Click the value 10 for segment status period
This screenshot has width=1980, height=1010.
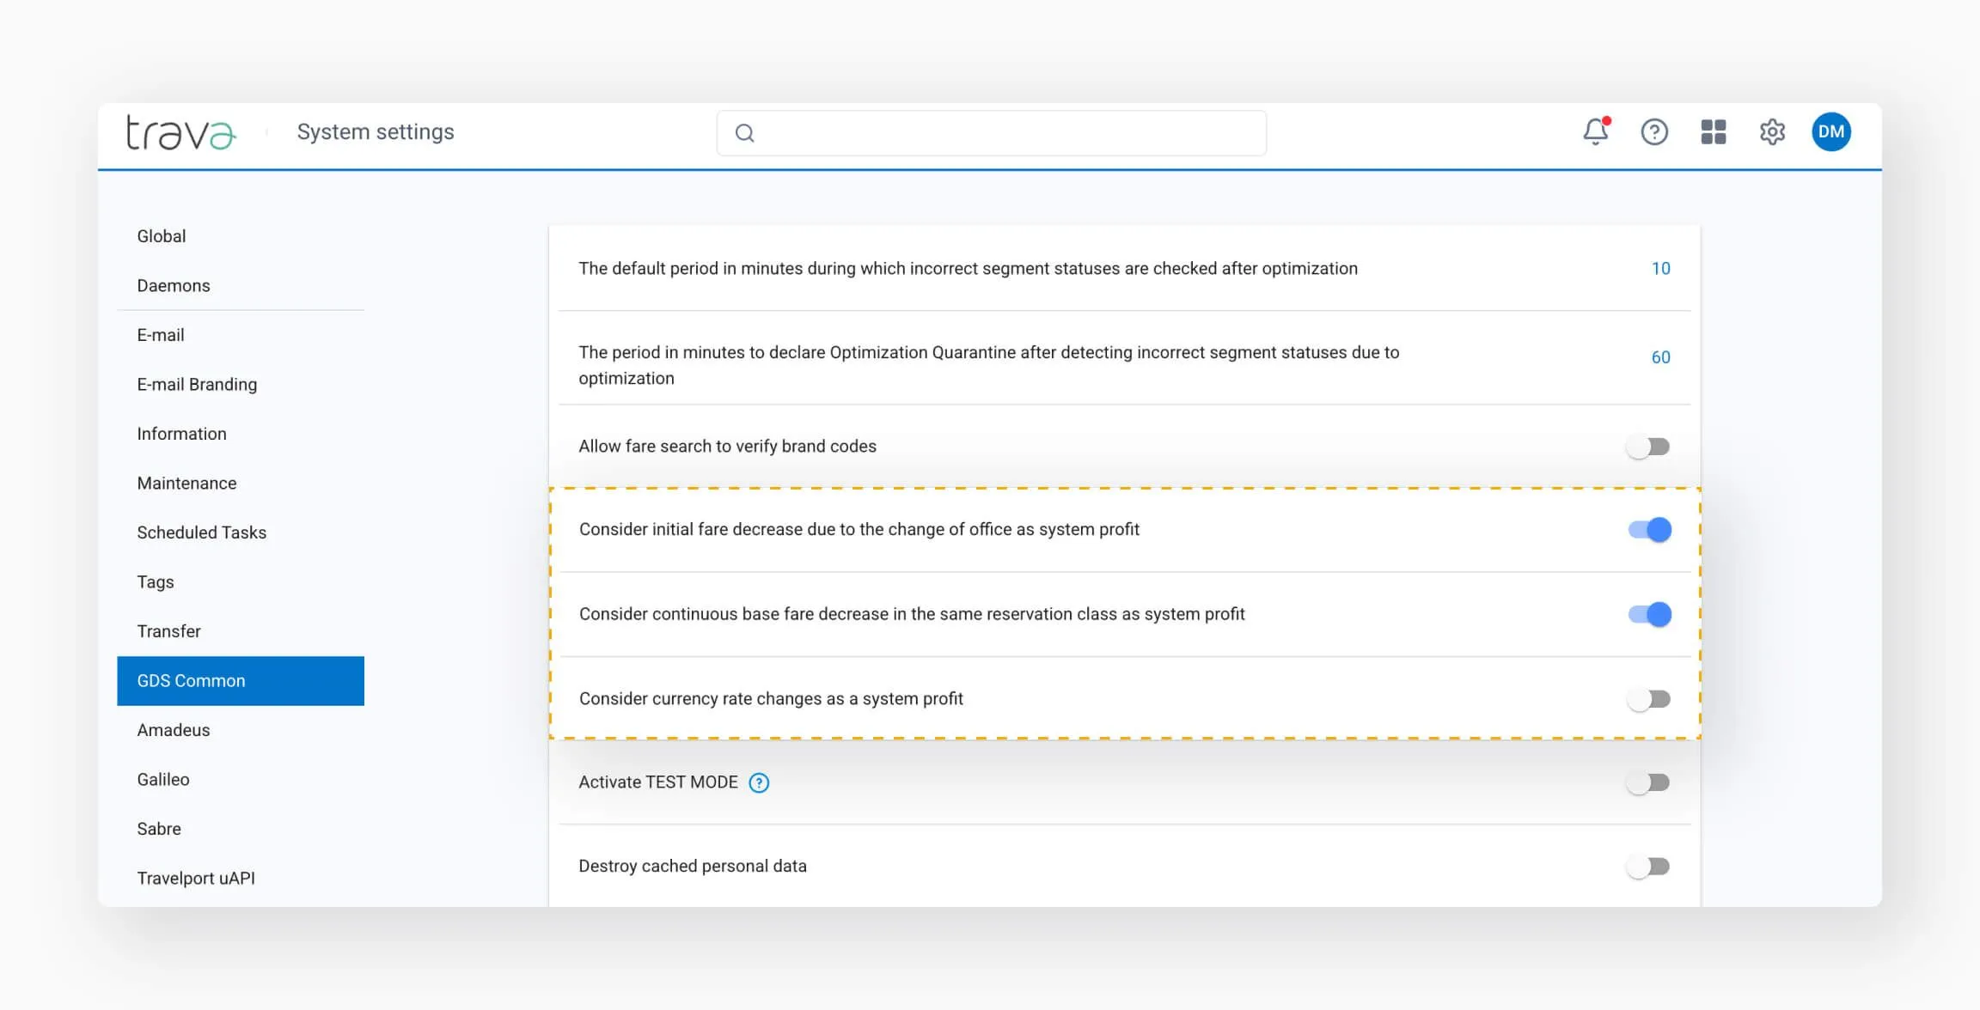pyautogui.click(x=1660, y=268)
